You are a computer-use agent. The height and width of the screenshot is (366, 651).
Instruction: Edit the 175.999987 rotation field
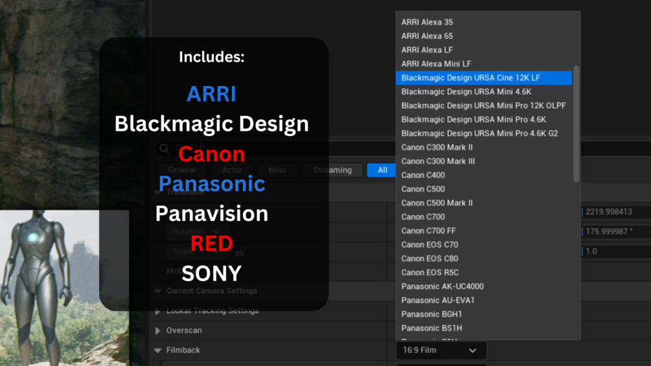click(x=616, y=231)
